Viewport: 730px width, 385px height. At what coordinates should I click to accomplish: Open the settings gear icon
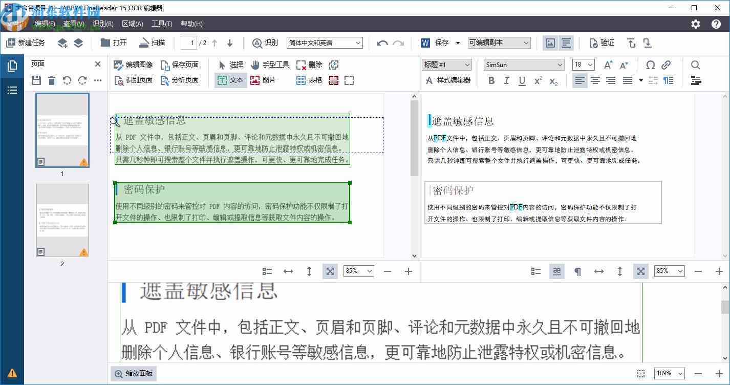[695, 24]
